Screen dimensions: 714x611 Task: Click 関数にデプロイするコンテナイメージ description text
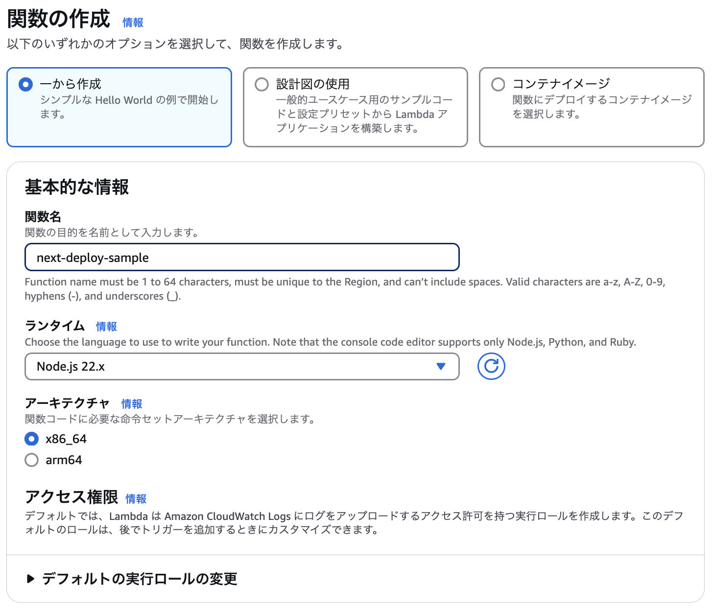pos(602,107)
